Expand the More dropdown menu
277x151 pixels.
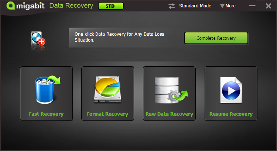(228, 6)
